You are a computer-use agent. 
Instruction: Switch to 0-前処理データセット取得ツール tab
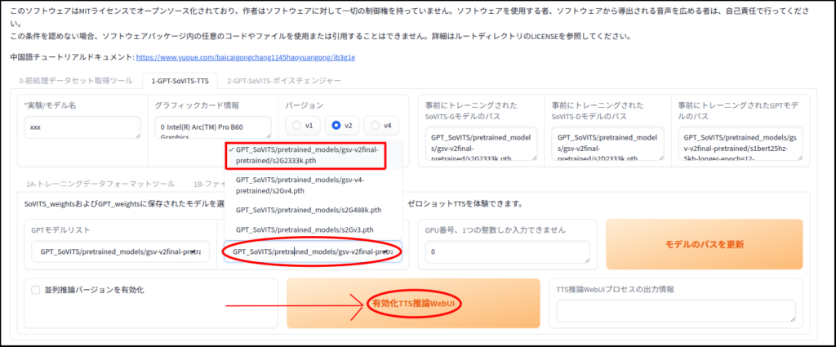(75, 81)
